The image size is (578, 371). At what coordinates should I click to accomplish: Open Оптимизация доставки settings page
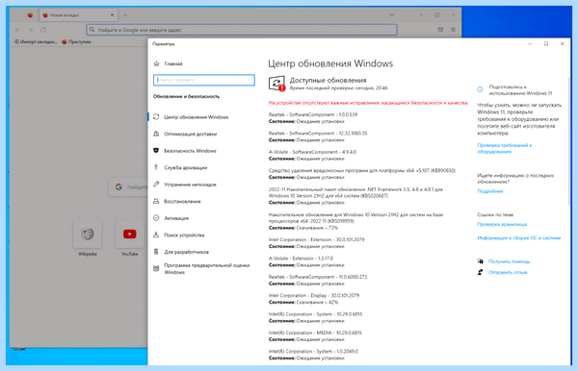190,134
